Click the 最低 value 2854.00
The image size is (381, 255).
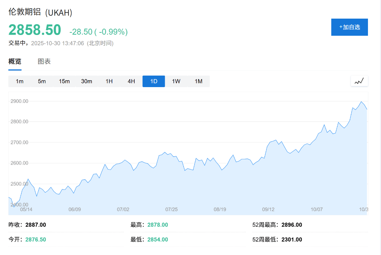click(x=158, y=239)
